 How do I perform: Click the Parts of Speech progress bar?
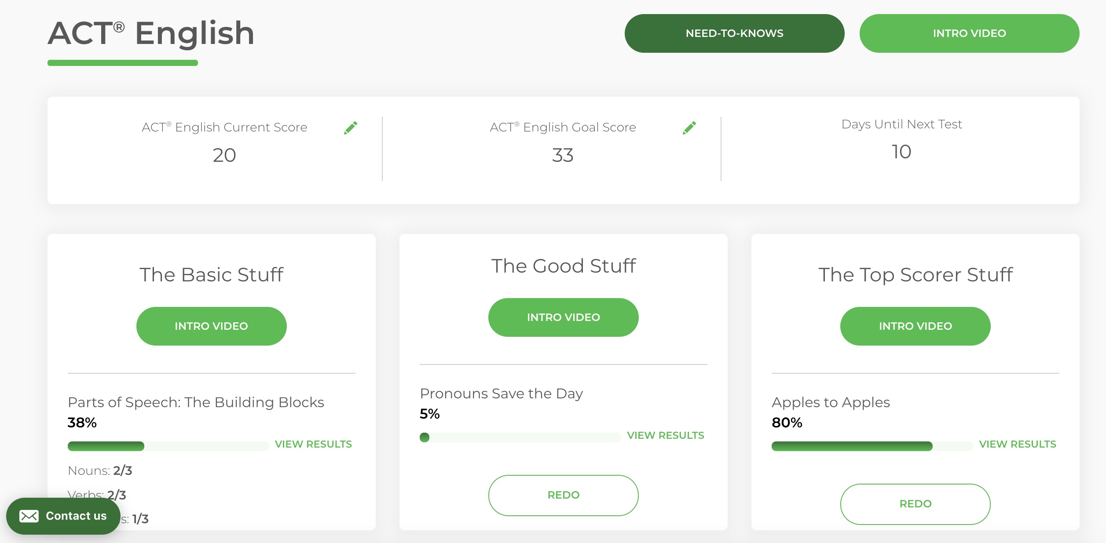168,446
